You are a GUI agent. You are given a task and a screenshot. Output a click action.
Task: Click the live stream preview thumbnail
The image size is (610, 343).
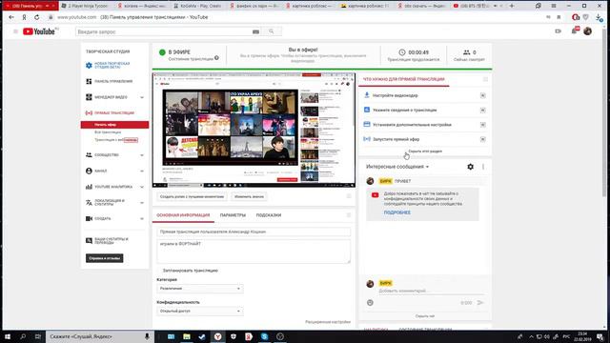coord(254,130)
